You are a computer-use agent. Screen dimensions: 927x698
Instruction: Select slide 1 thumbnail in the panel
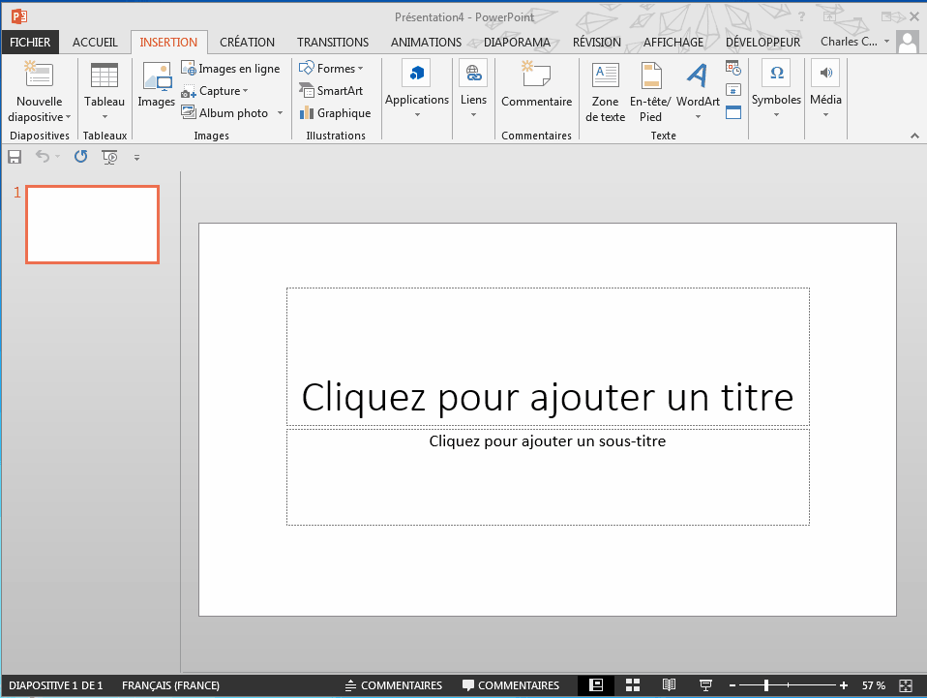pyautogui.click(x=92, y=225)
